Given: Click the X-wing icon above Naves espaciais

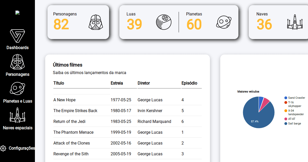Looking at the screenshot, I should click(x=17, y=115).
